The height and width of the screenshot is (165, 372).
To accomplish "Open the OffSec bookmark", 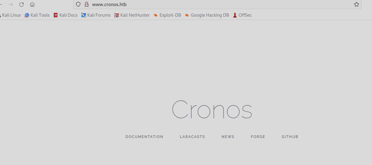I will (242, 15).
